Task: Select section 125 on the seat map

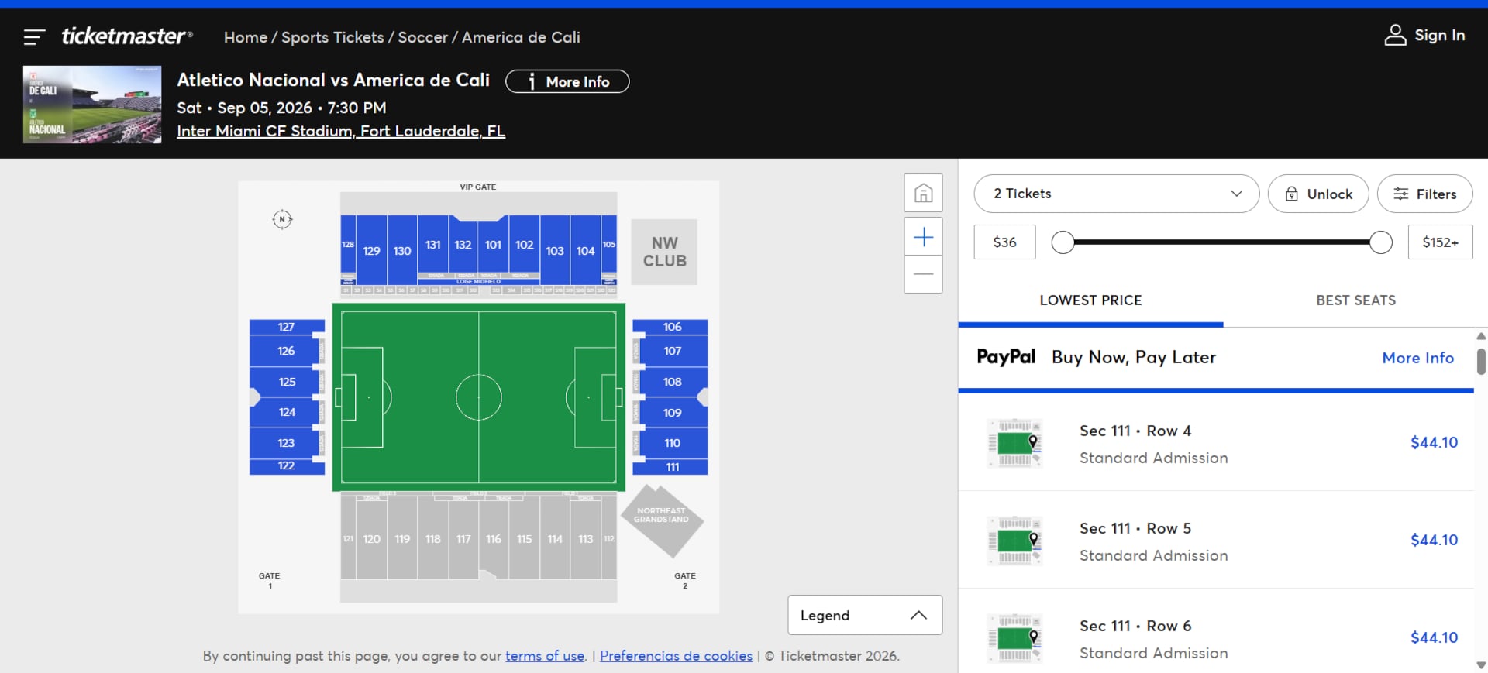Action: pyautogui.click(x=286, y=382)
